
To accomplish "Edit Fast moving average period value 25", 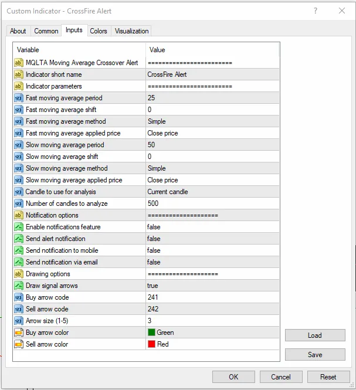I will click(x=212, y=98).
